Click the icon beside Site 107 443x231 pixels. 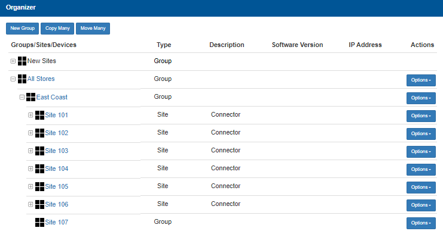point(39,222)
